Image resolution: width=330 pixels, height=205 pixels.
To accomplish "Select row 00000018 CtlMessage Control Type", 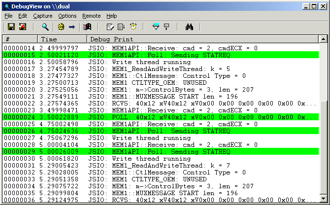I will tap(161, 76).
